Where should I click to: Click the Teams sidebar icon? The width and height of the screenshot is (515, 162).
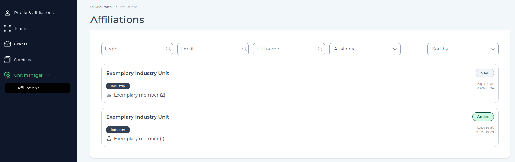click(x=7, y=28)
